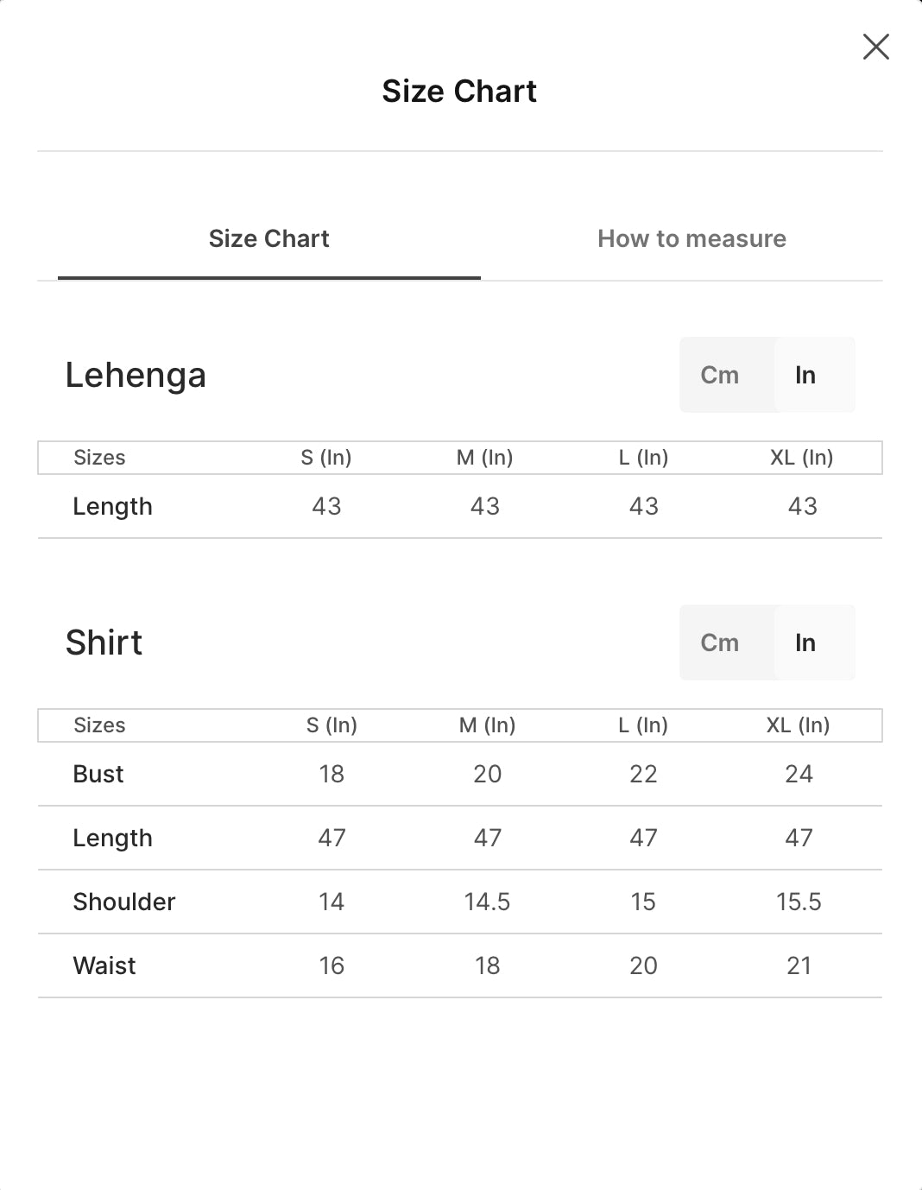This screenshot has width=922, height=1190.
Task: Toggle Lehenga units to Cm
Action: click(720, 375)
